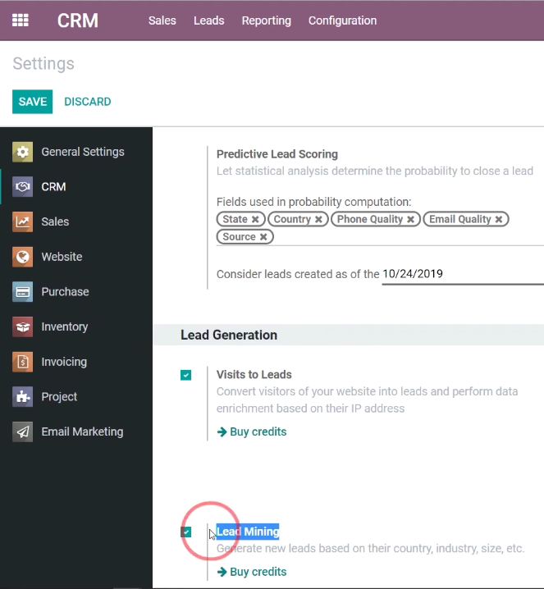
Task: Select General Settings in the sidebar
Action: pos(83,152)
